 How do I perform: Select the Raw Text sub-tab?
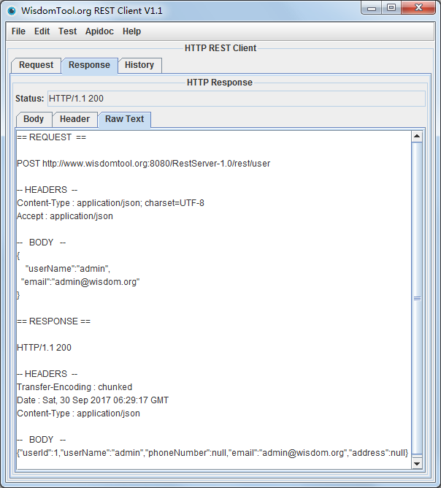click(x=124, y=119)
